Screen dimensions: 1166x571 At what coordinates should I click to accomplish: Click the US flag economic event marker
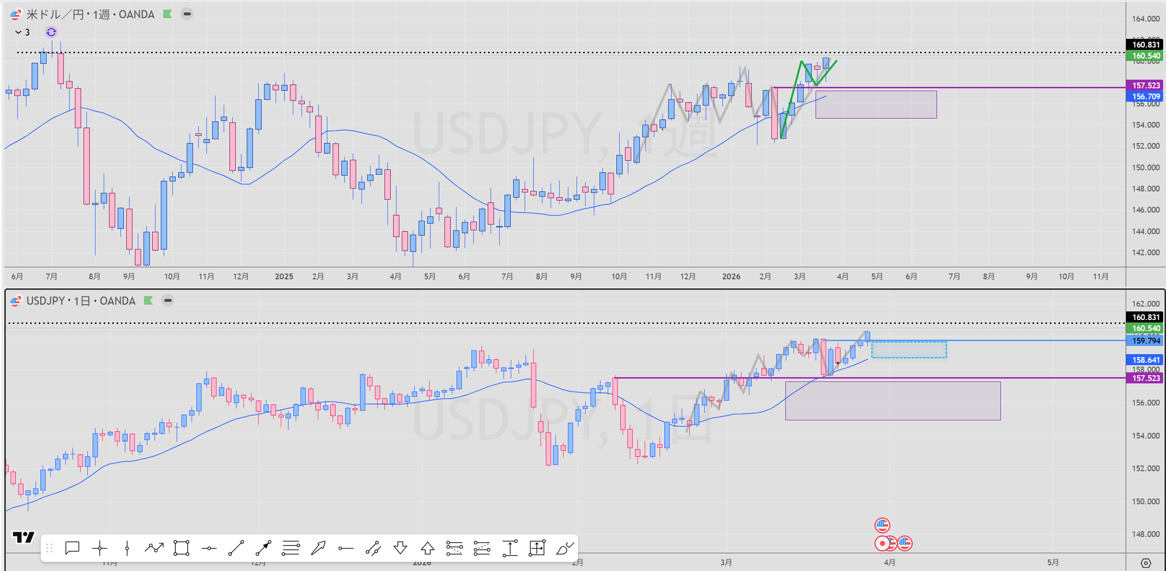882,525
